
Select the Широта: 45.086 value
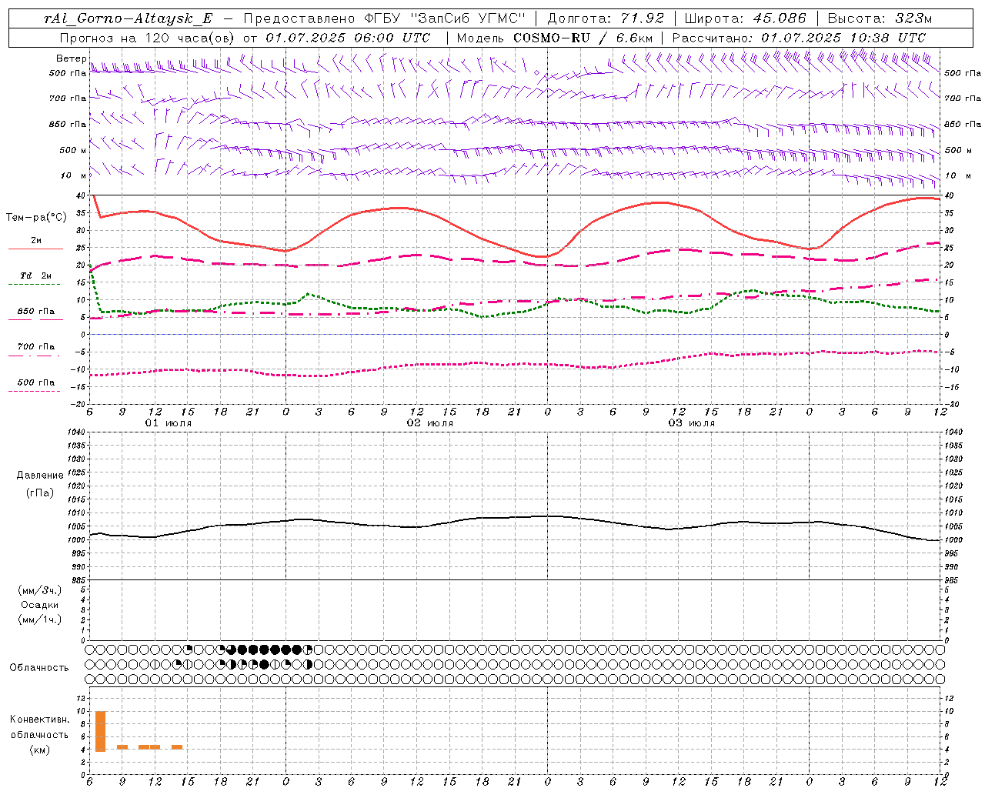[746, 18]
